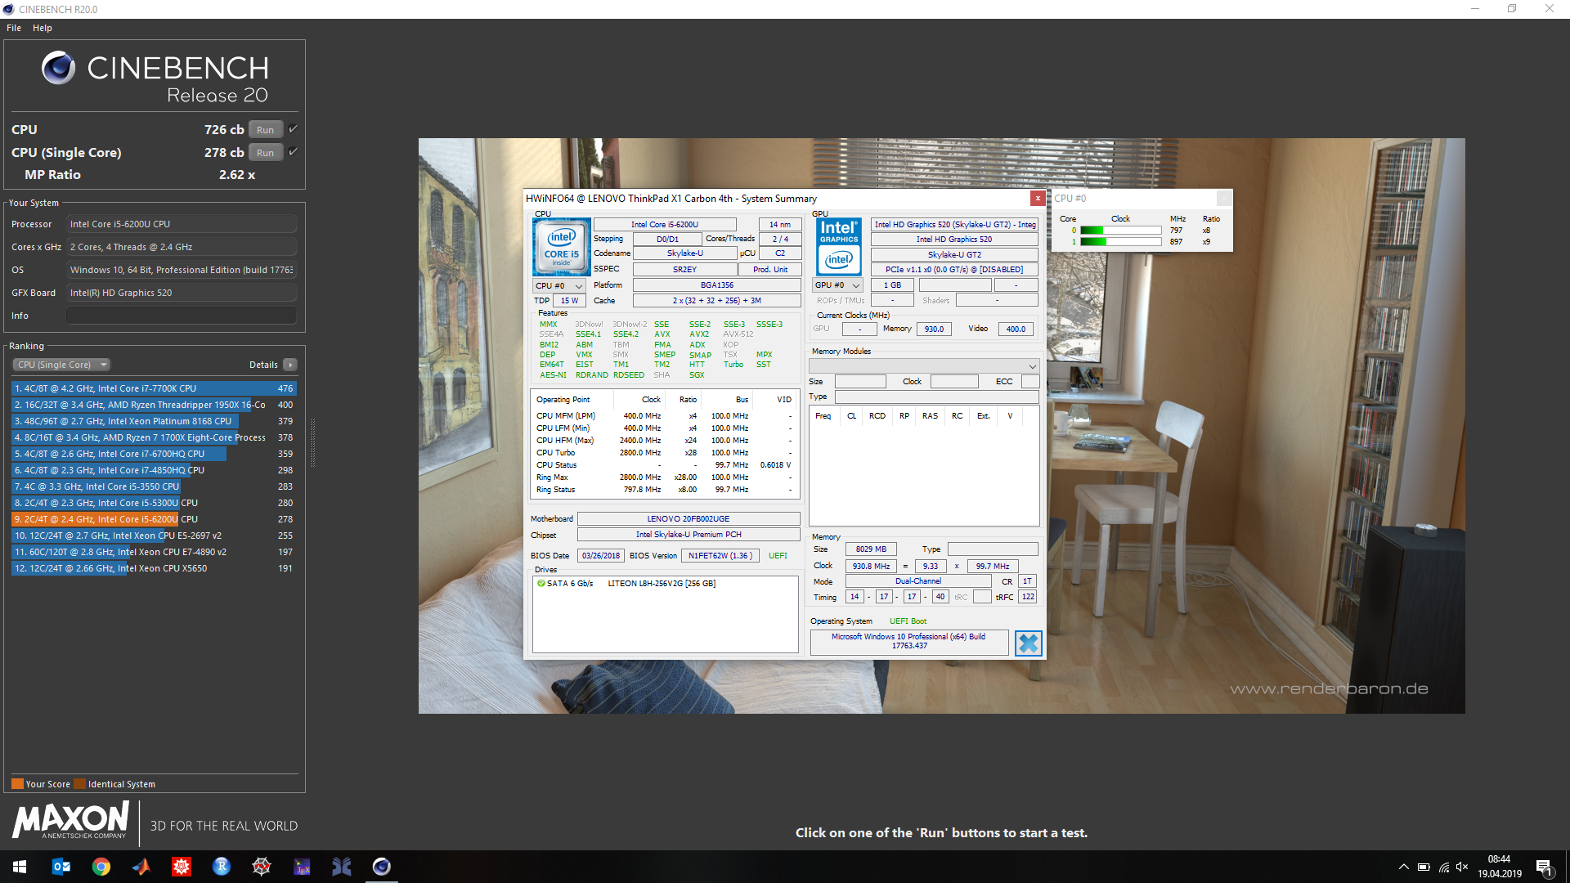Click the blue X close icon in HWiNFO summary
1570x883 pixels.
point(1028,643)
